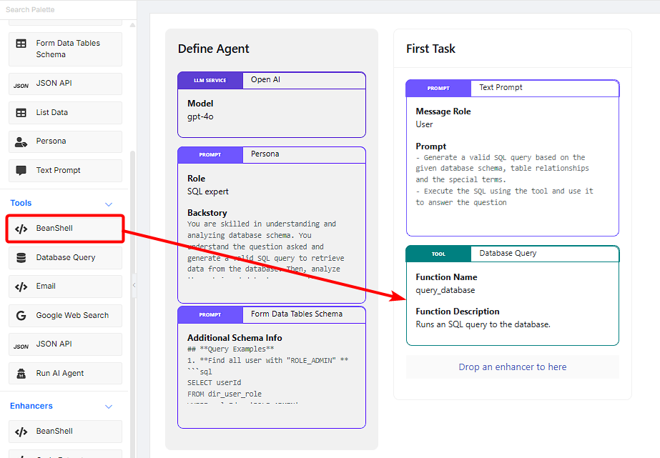Collapse the palette panel side handle

pyautogui.click(x=134, y=285)
